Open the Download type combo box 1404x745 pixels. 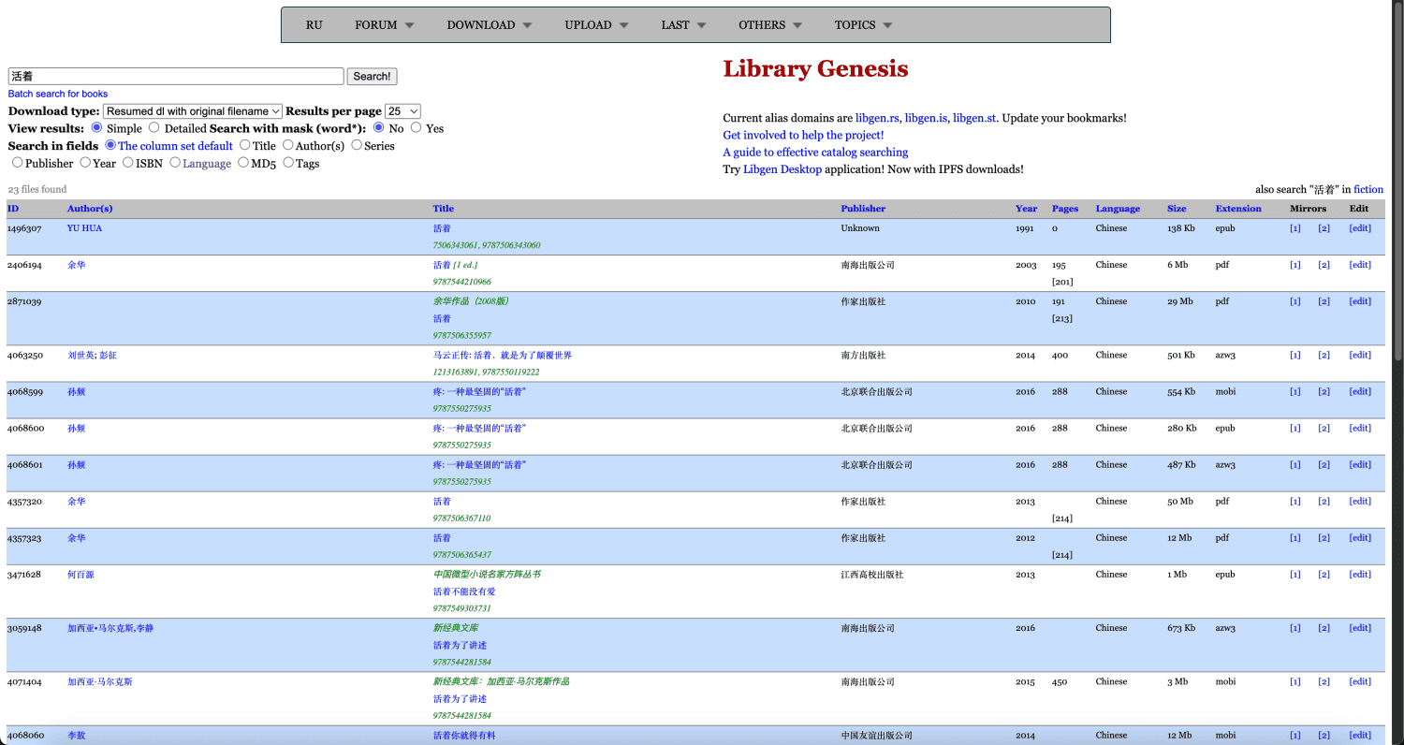click(193, 111)
